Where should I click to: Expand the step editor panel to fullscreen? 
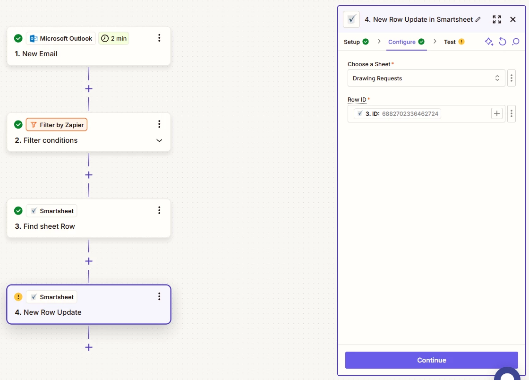496,19
